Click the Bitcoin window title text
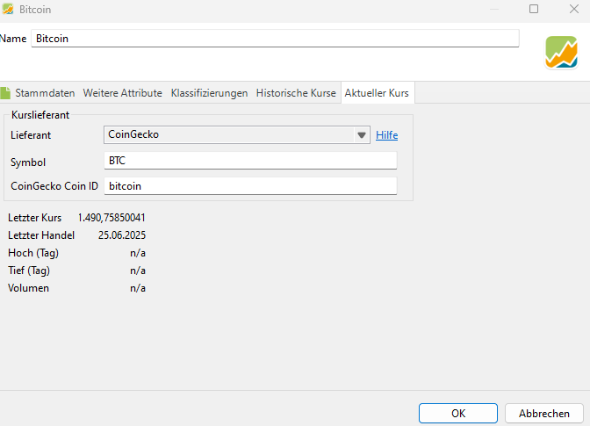590x426 pixels. click(35, 9)
